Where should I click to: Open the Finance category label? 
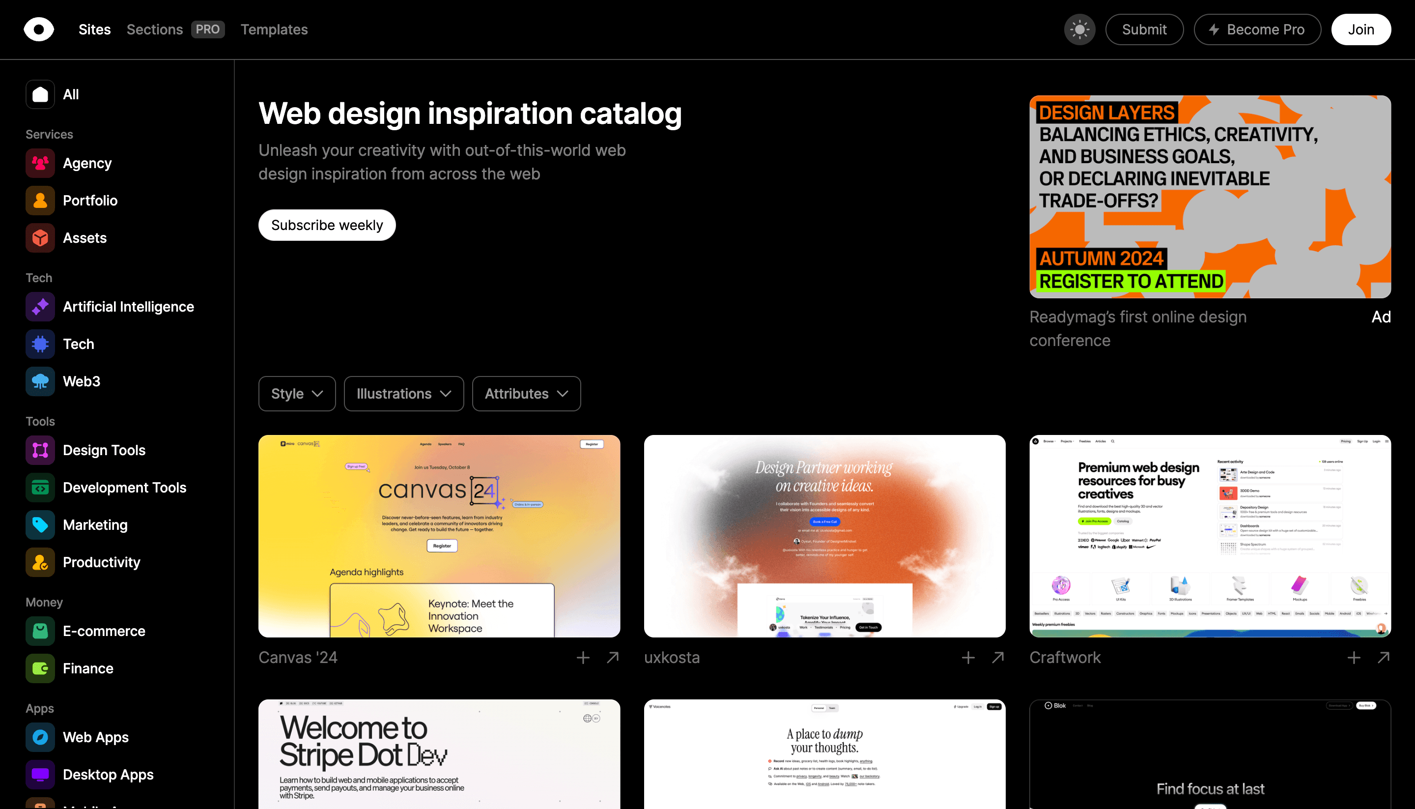pyautogui.click(x=88, y=668)
